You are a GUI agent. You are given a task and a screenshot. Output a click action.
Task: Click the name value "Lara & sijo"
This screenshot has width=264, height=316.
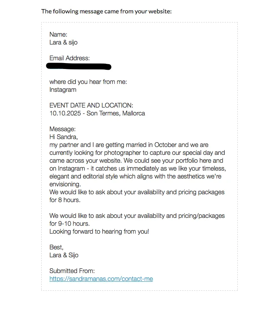[64, 43]
